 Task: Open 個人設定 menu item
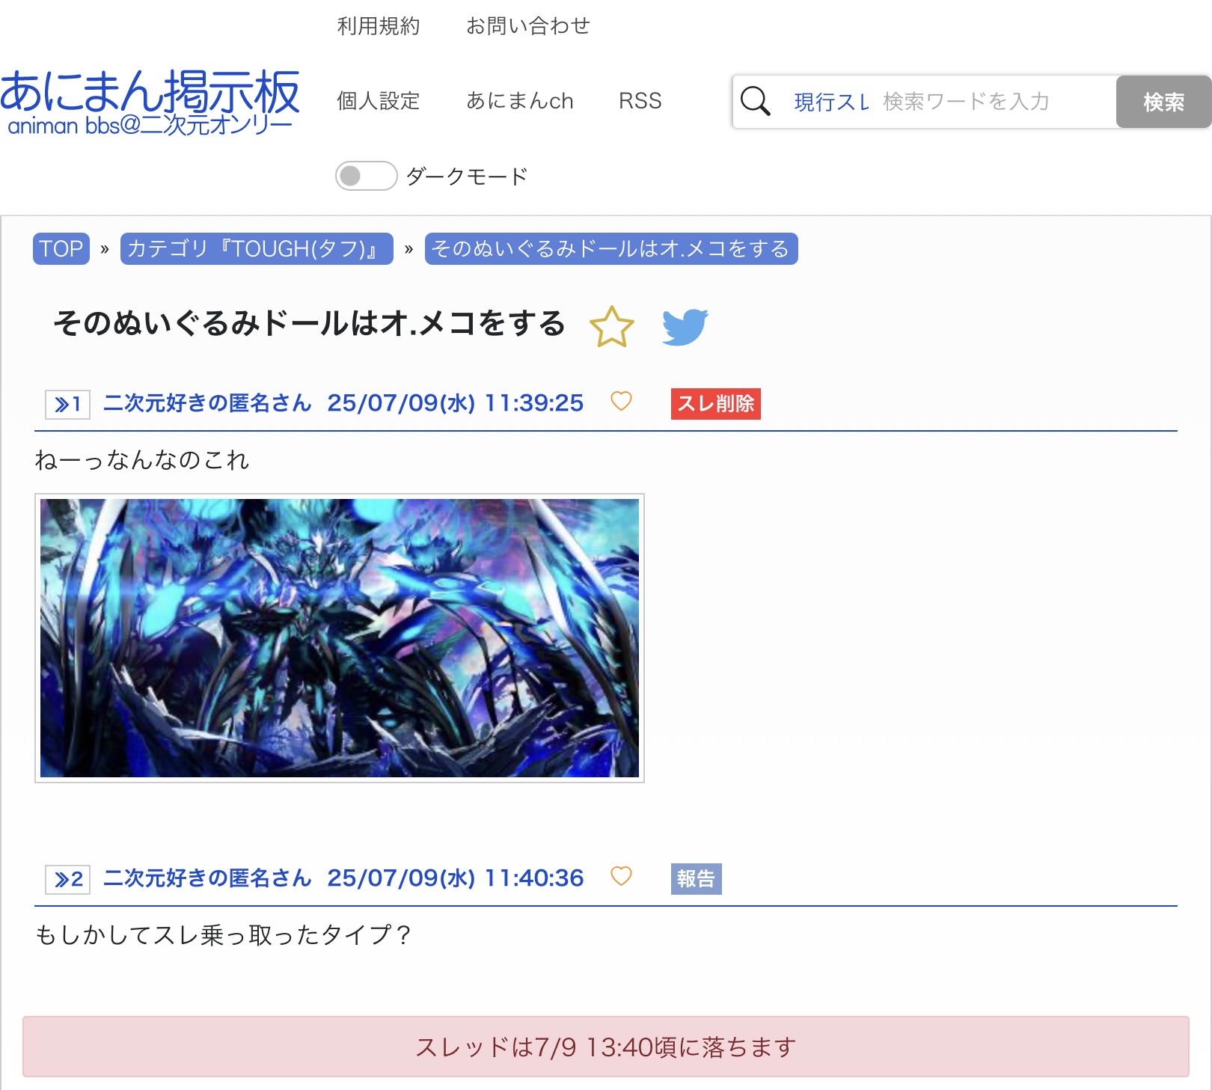click(x=379, y=101)
